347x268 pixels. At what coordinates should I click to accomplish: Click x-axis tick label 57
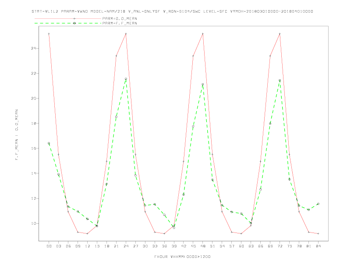(232, 246)
